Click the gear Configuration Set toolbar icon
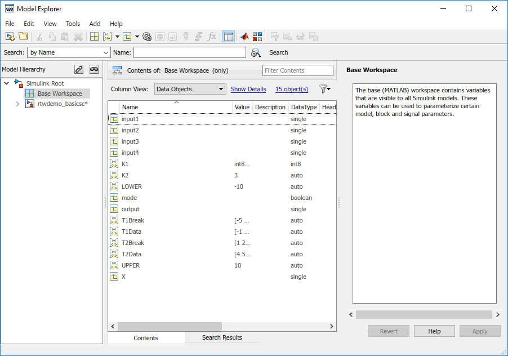Viewport: 508px width, 356px height. (x=147, y=37)
